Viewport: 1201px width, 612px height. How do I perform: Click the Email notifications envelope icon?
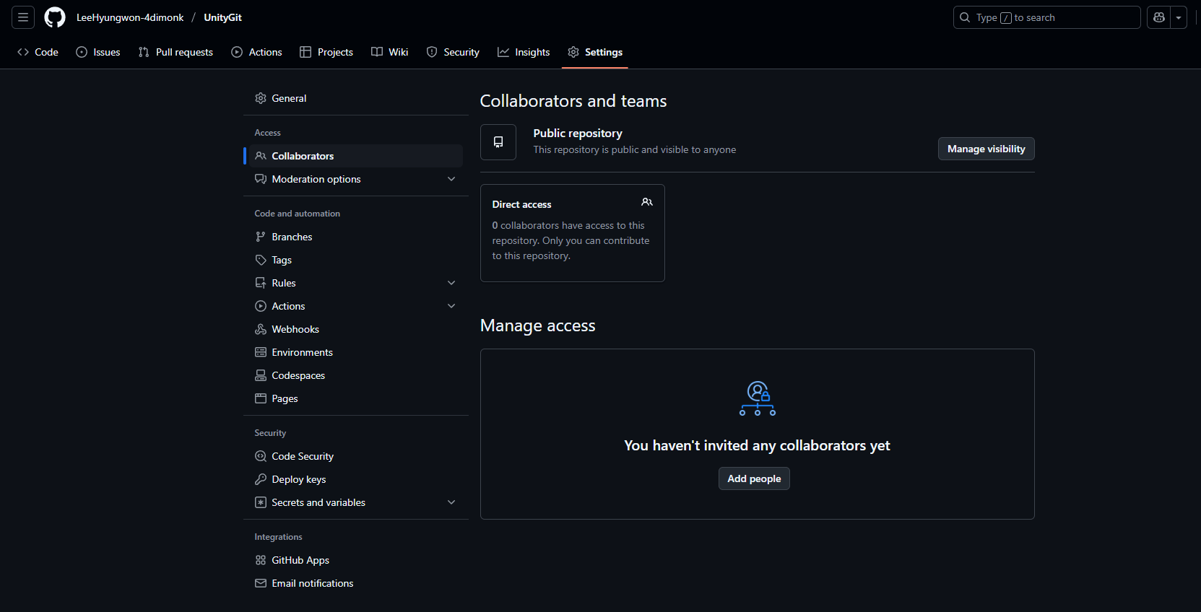pyautogui.click(x=261, y=583)
